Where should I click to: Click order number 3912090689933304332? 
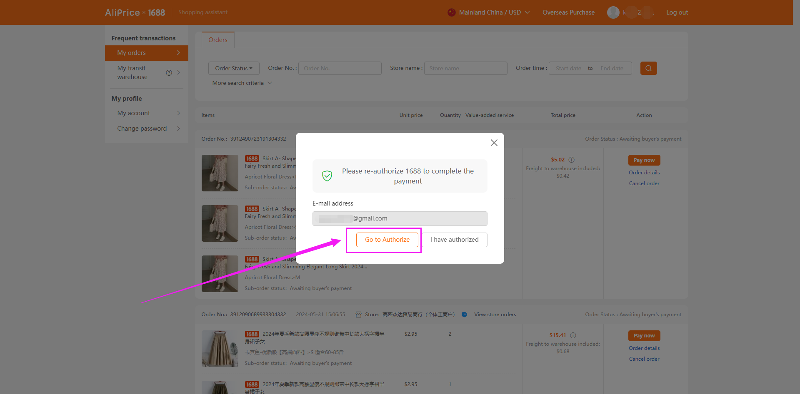coord(258,315)
